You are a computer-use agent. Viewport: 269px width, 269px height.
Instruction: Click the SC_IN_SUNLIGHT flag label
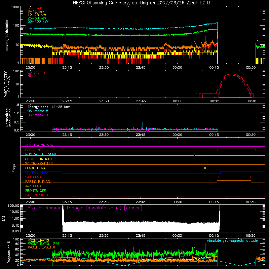point(39,159)
